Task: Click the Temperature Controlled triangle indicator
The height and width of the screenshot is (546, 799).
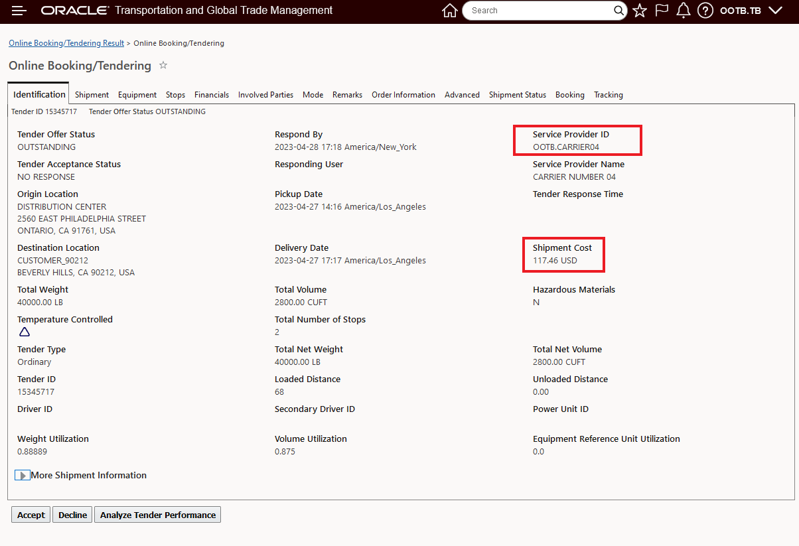Action: (x=25, y=332)
